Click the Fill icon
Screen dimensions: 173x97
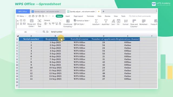point(118,21)
